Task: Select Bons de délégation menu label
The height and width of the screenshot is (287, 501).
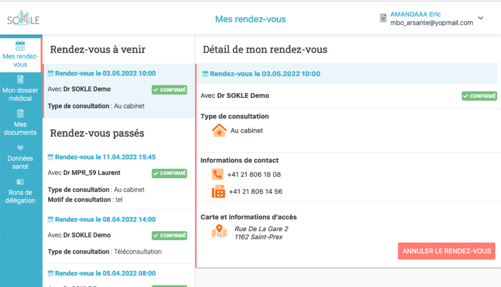Action: point(20,196)
